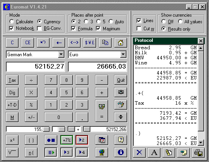
Task: Click in the 52152,27 input field
Action: 35,67
